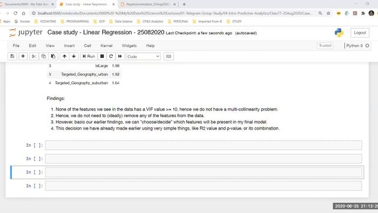The width and height of the screenshot is (378, 213).
Task: Open the command palette keyboard icon
Action: pos(168,56)
